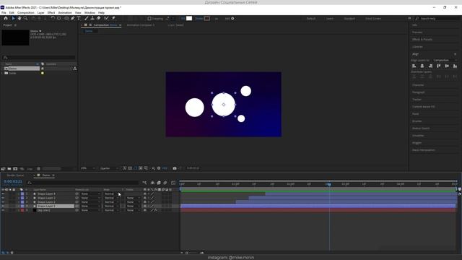
Task: Toggle the Snapping checkbox
Action: tap(149, 19)
